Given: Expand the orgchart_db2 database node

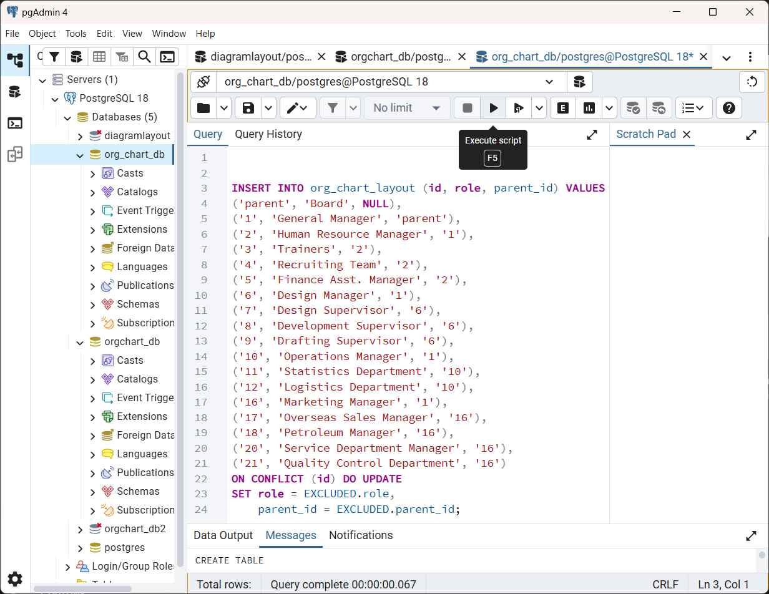Looking at the screenshot, I should (80, 529).
